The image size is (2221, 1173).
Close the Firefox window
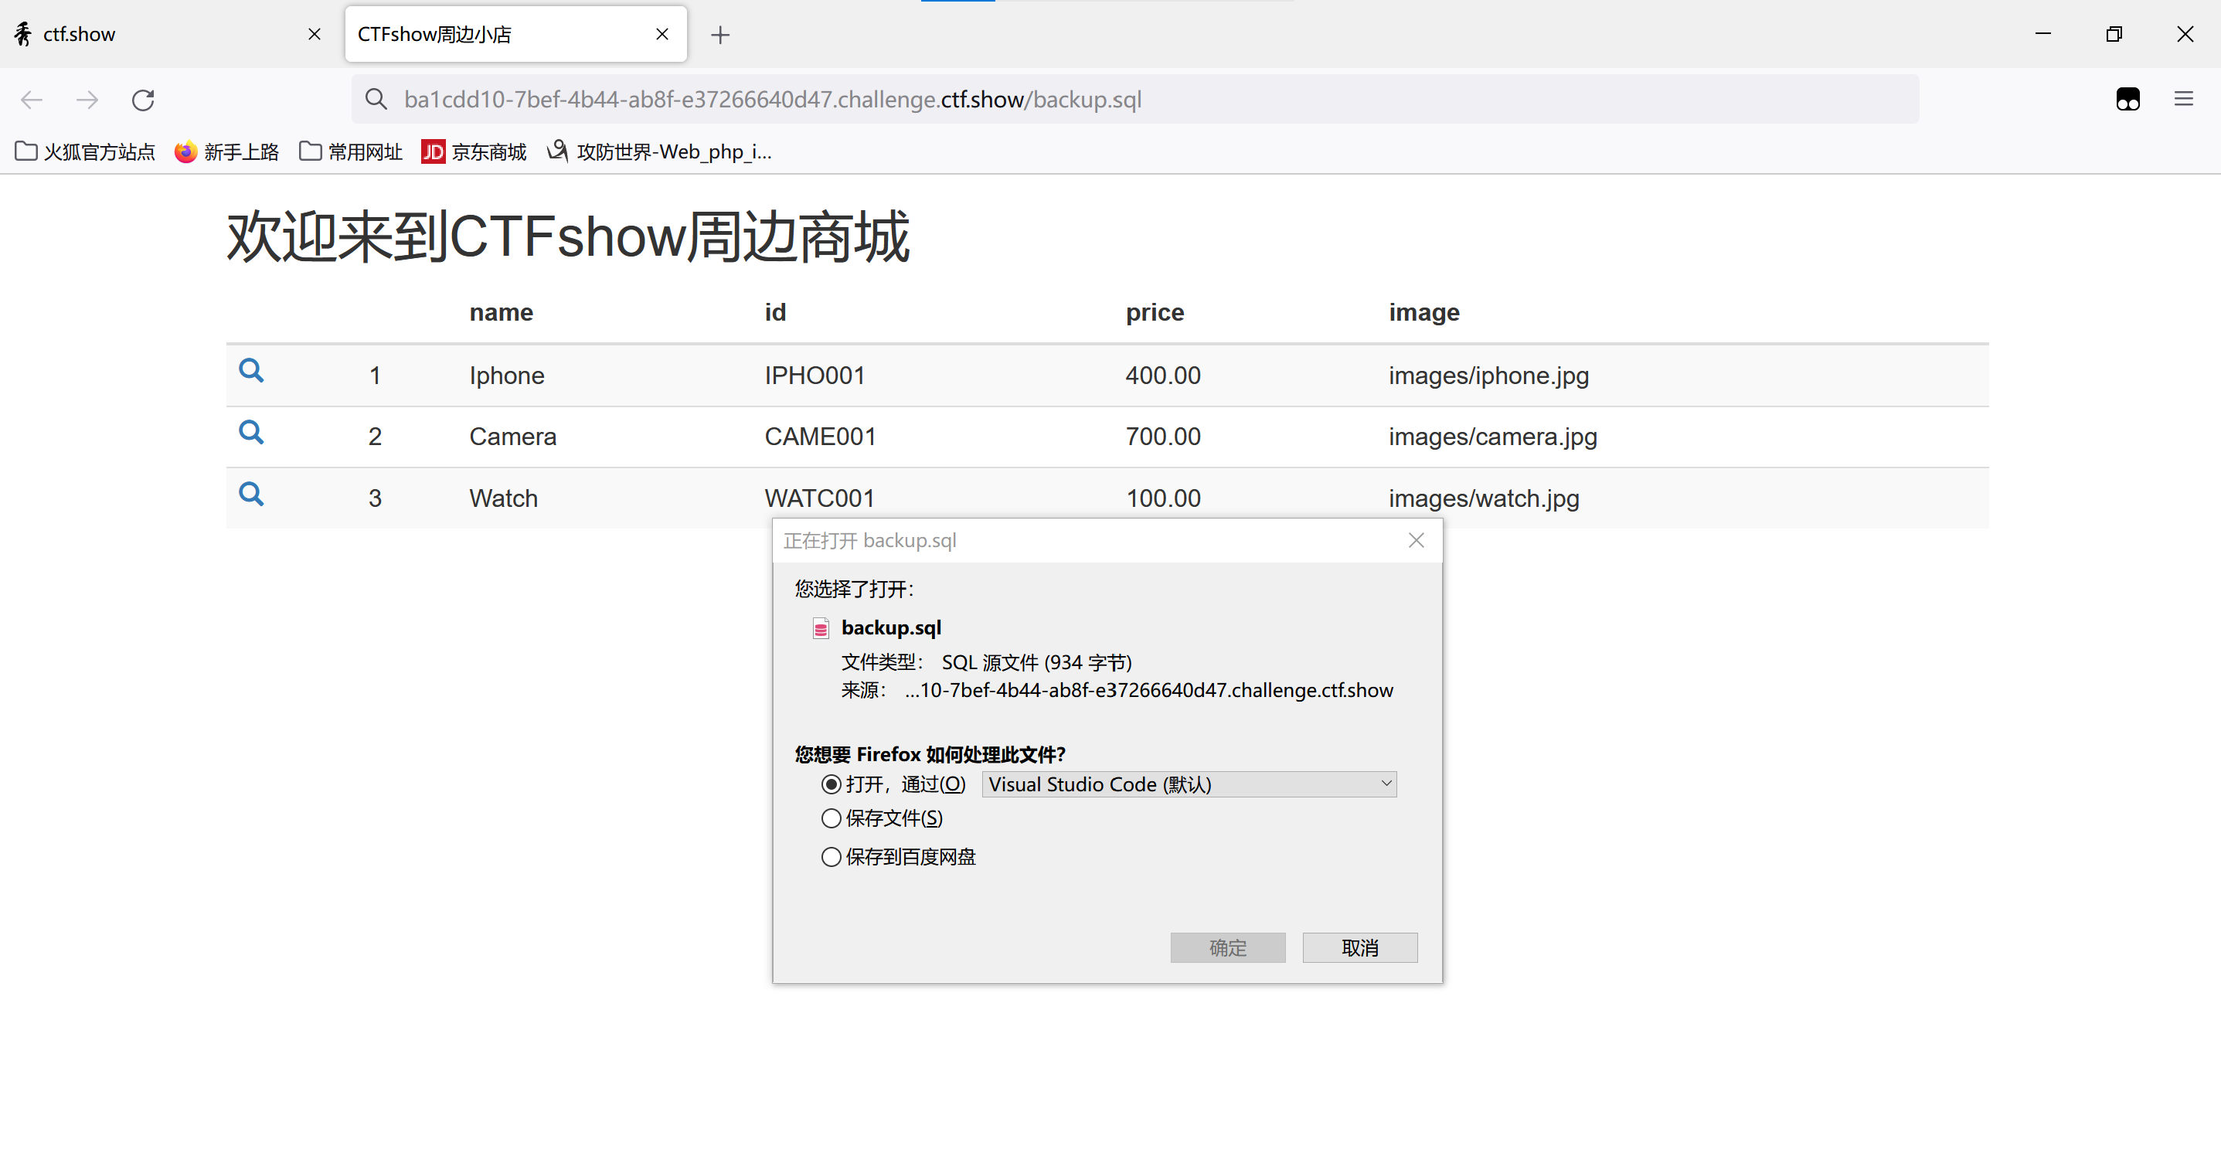pos(2185,35)
